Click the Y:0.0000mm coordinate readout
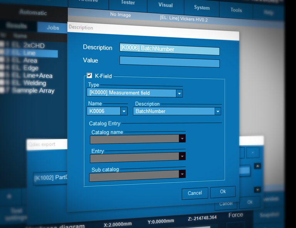The height and width of the screenshot is (228, 296). tap(161, 221)
